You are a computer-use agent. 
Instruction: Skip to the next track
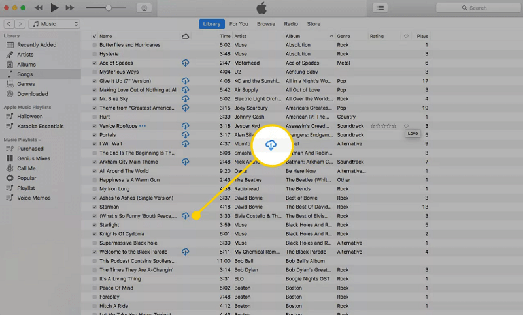pos(71,8)
